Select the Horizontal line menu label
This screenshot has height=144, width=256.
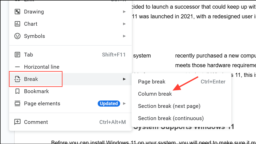[42, 67]
